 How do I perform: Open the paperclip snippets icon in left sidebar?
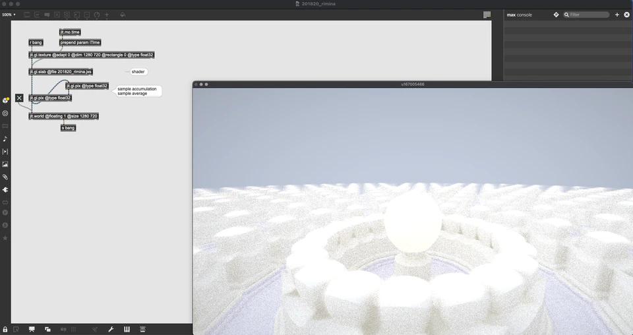pyautogui.click(x=5, y=177)
